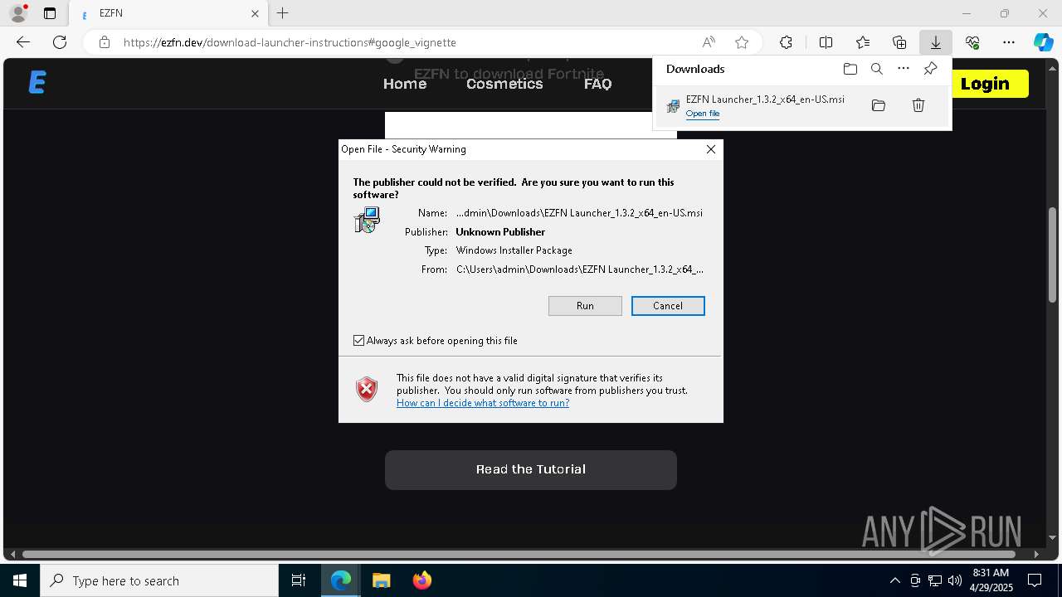
Task: Click the vertical page scrollbar thumb
Action: pos(1053,255)
